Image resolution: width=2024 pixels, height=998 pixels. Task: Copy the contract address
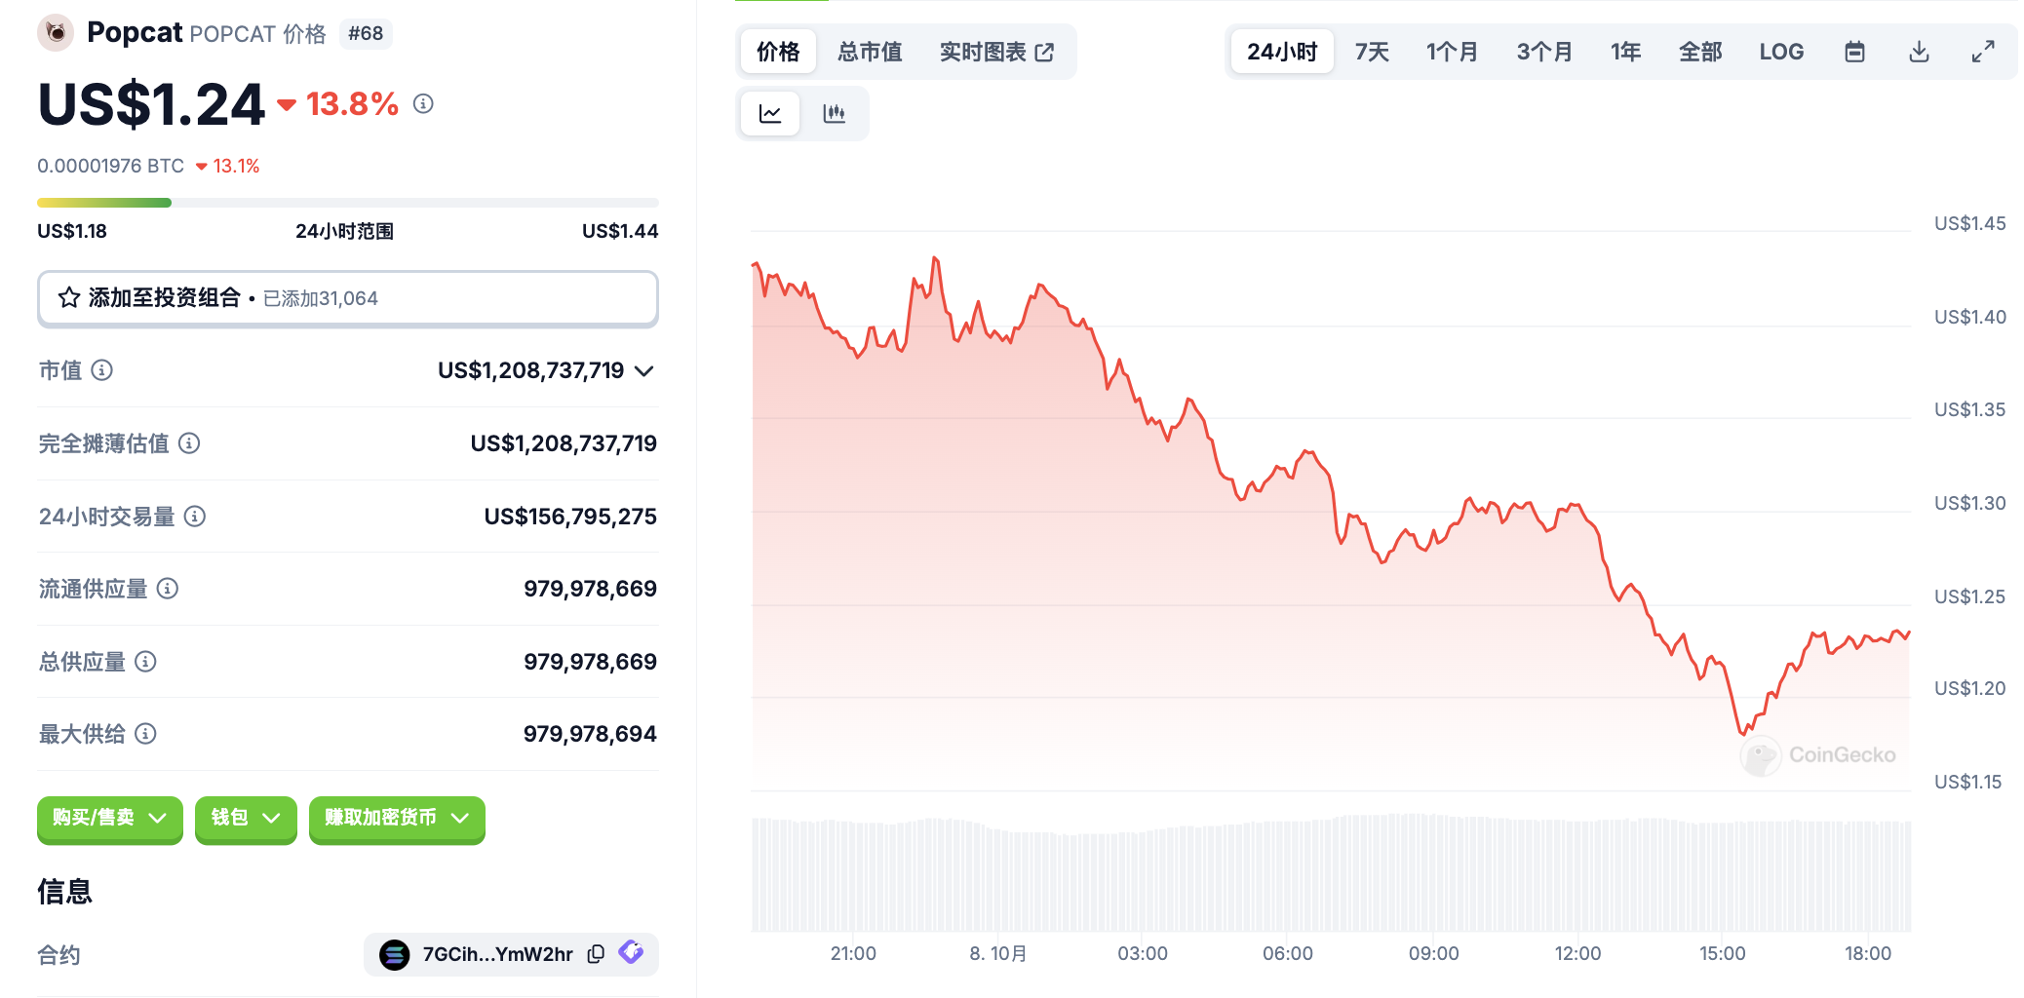tap(596, 954)
